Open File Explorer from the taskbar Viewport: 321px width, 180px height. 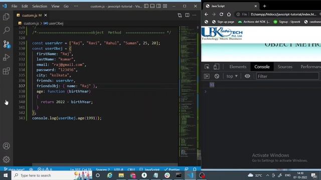121,175
